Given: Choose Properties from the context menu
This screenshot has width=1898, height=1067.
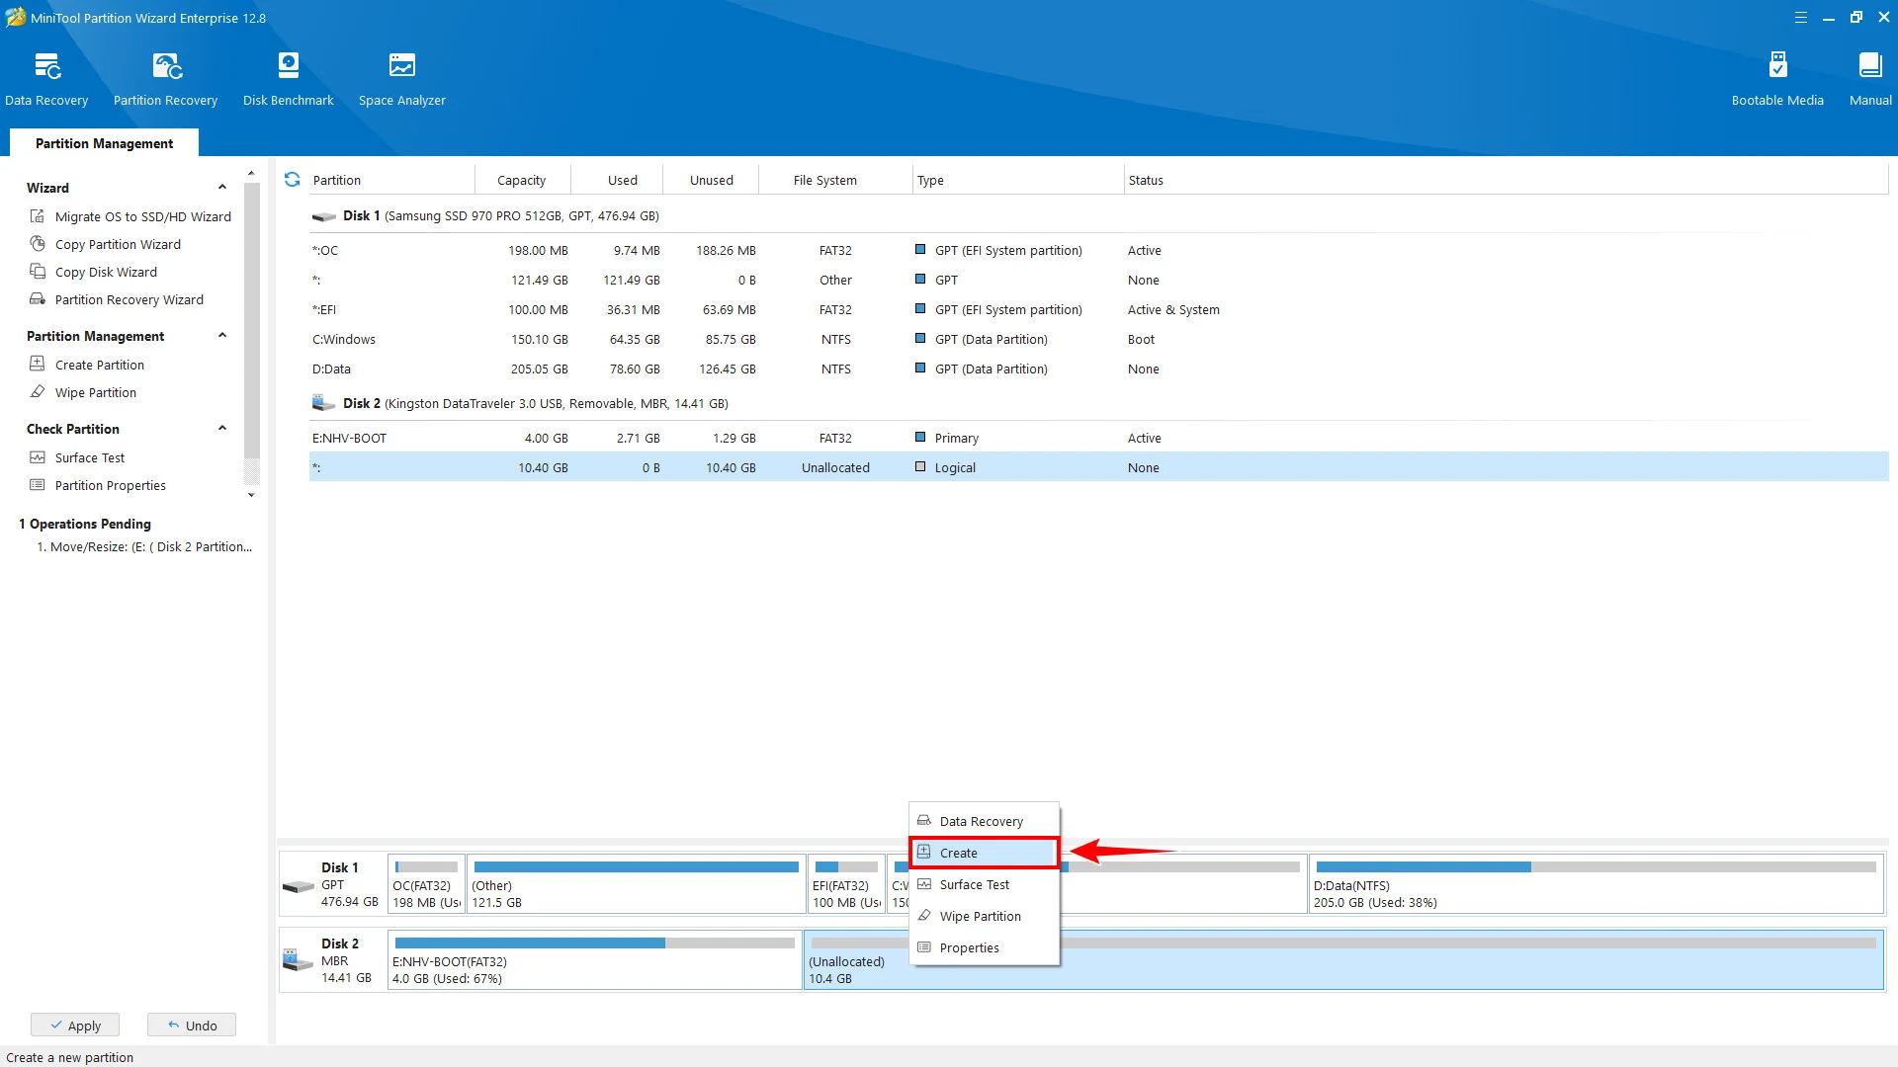Looking at the screenshot, I should coord(985,947).
